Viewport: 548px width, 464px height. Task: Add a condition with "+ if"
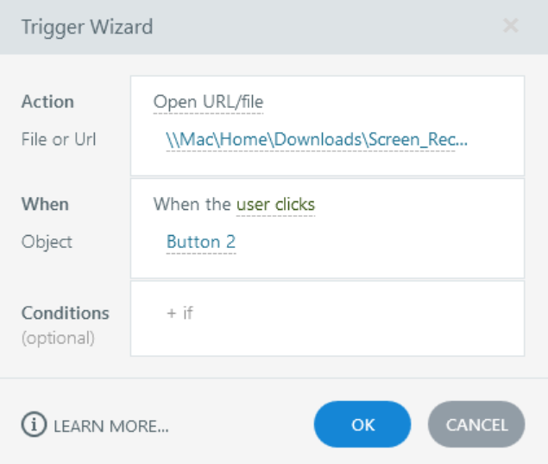180,313
